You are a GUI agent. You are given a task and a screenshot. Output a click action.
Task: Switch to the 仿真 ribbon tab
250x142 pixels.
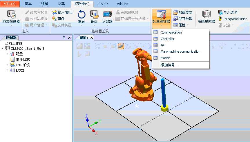[x=61, y=4]
